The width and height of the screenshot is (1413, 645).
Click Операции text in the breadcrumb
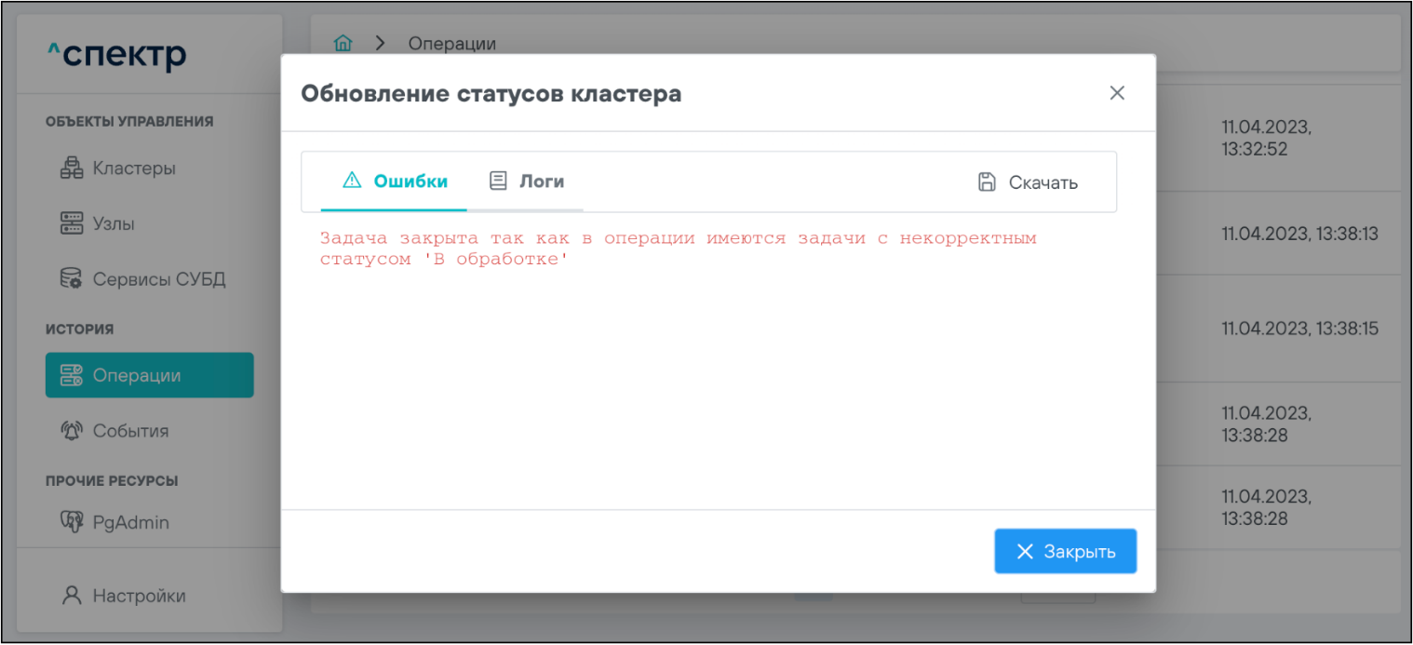(x=451, y=44)
